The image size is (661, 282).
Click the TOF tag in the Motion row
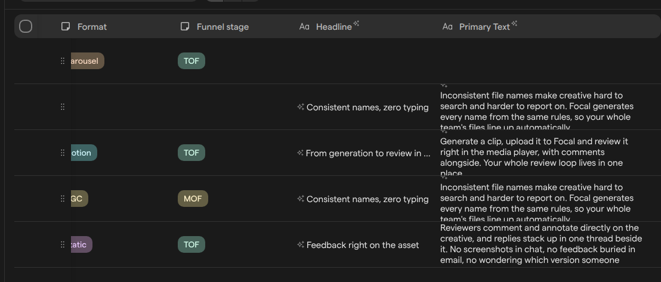pyautogui.click(x=191, y=153)
